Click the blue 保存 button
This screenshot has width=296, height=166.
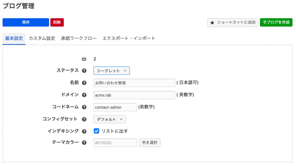(26, 22)
